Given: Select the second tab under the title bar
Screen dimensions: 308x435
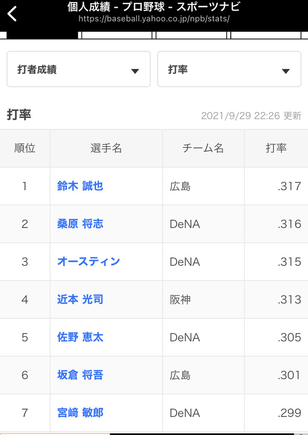Looking at the screenshot, I should click(117, 35).
